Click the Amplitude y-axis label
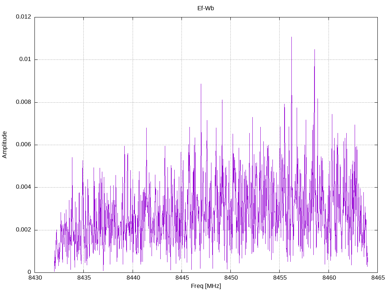 coord(5,145)
